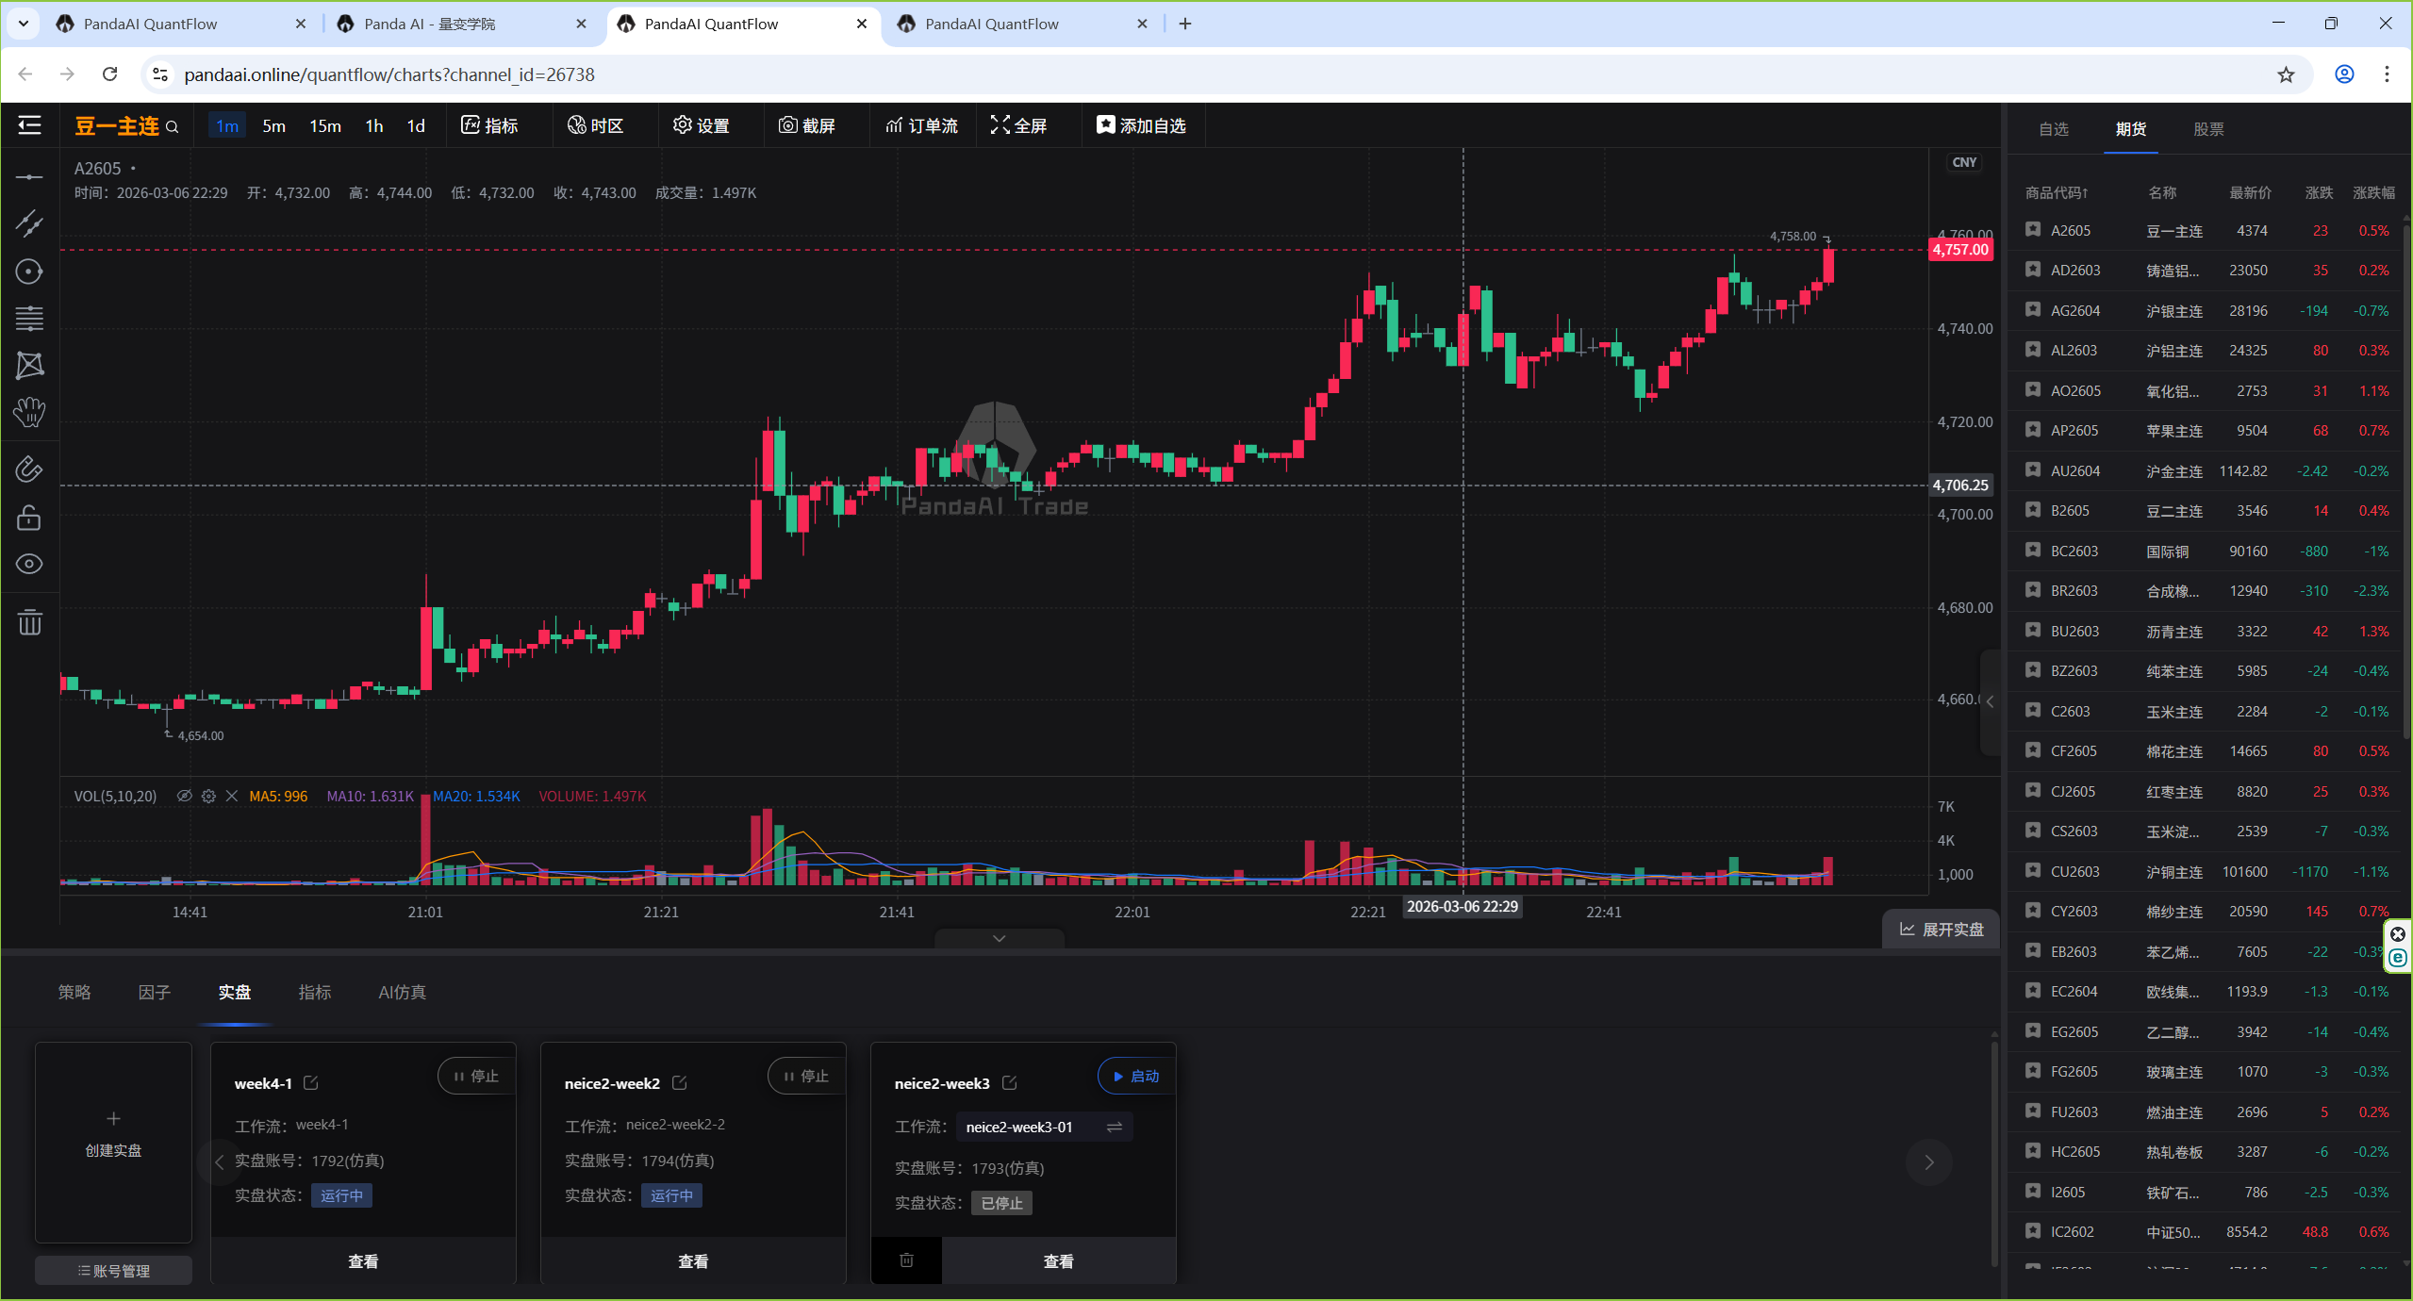2413x1301 pixels.
Task: Collapse the chart panel chevron below time axis
Action: pos(1000,939)
